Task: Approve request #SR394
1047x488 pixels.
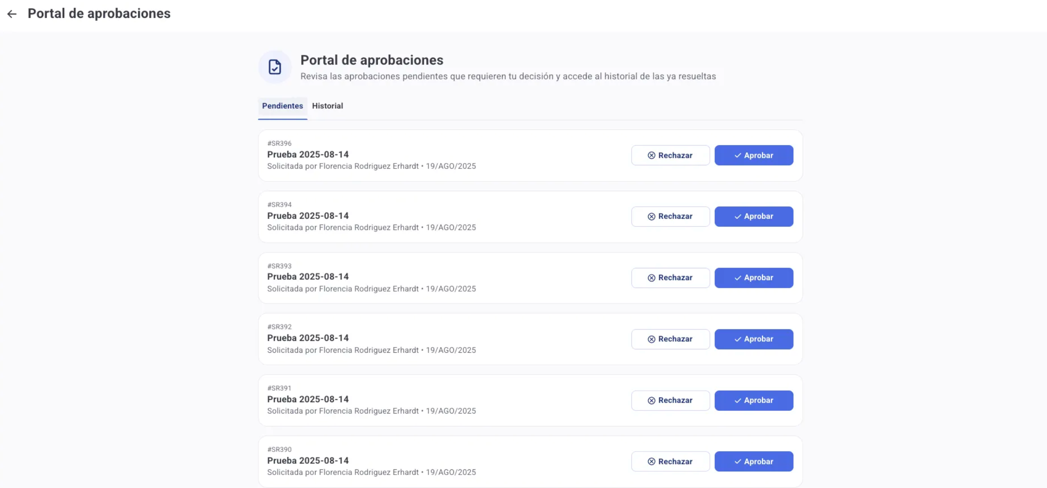Action: pyautogui.click(x=754, y=216)
